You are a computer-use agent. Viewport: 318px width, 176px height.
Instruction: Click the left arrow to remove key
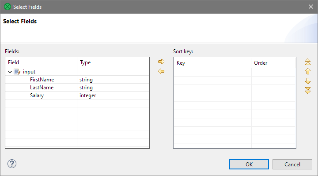coord(161,71)
